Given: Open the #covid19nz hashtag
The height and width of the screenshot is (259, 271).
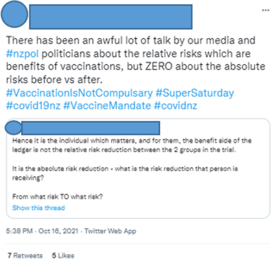Looking at the screenshot, I should [x=33, y=106].
